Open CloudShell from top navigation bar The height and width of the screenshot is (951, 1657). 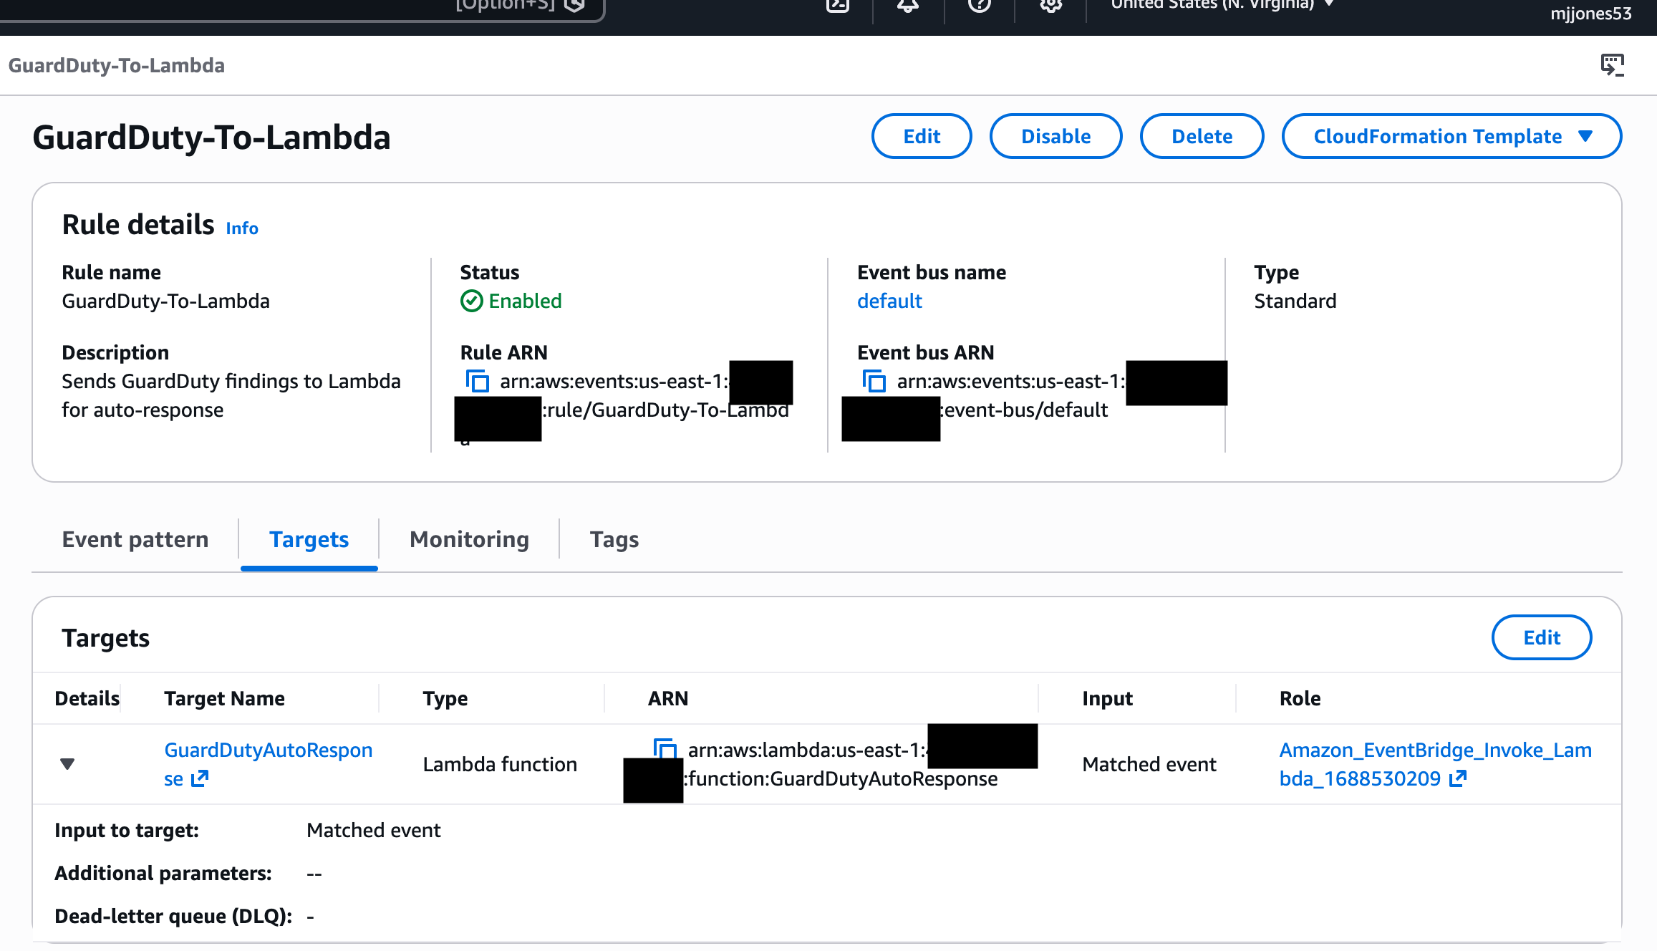(837, 6)
